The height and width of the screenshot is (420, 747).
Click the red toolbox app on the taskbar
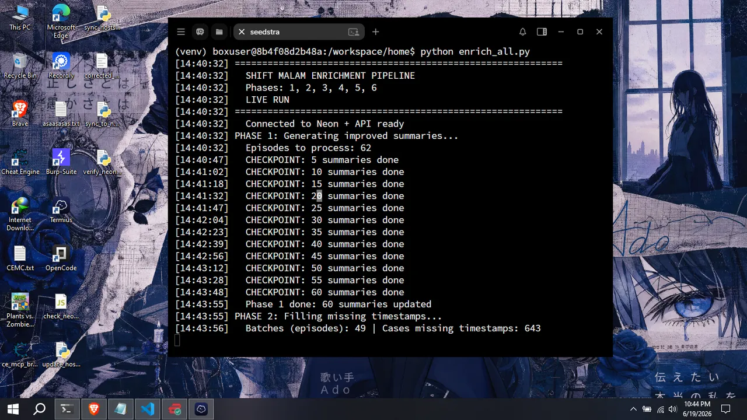click(x=174, y=409)
